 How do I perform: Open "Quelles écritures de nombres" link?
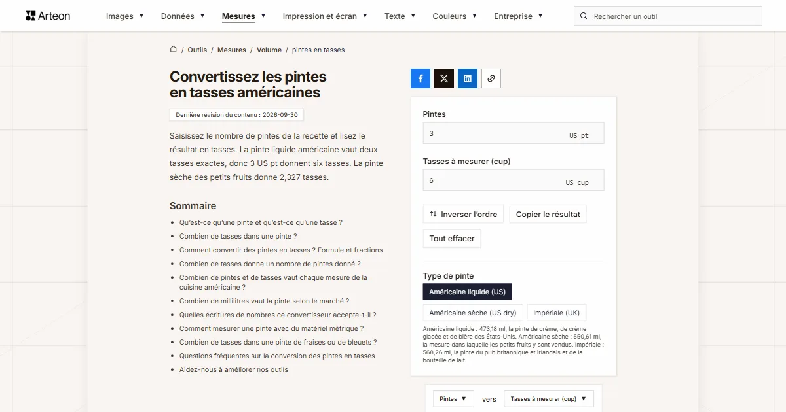click(x=278, y=315)
